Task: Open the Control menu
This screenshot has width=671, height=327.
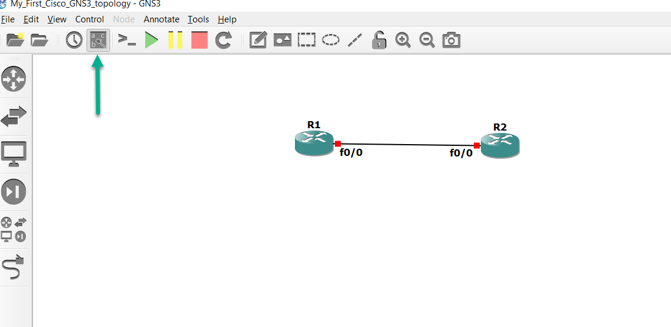Action: coord(89,19)
